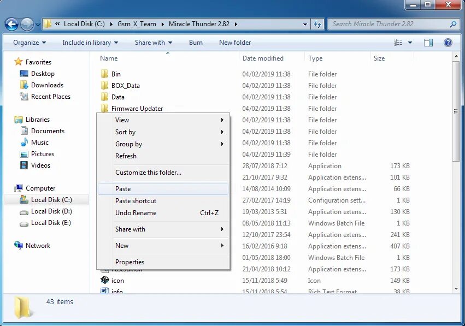Open the Share with toolbar dropdown
This screenshot has width=465, height=326.
point(154,43)
